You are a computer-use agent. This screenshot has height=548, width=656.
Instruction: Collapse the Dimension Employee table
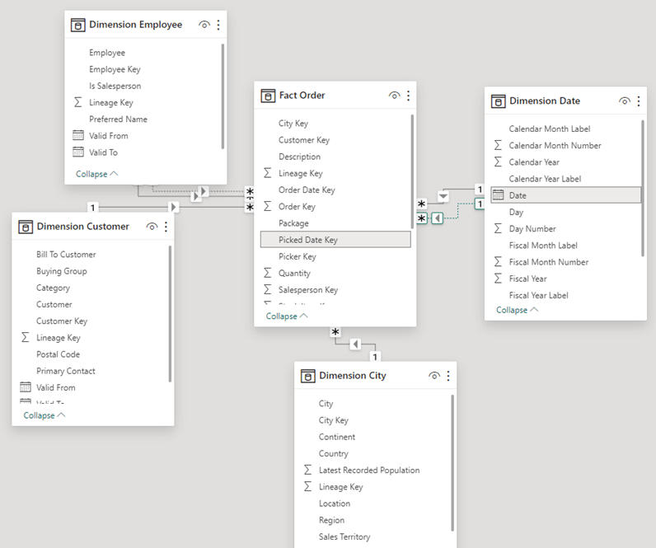pos(96,174)
